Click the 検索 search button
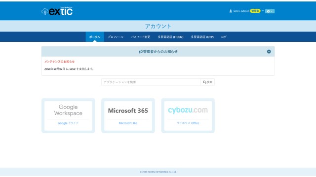Image resolution: width=316 pixels, height=177 pixels. pyautogui.click(x=207, y=82)
